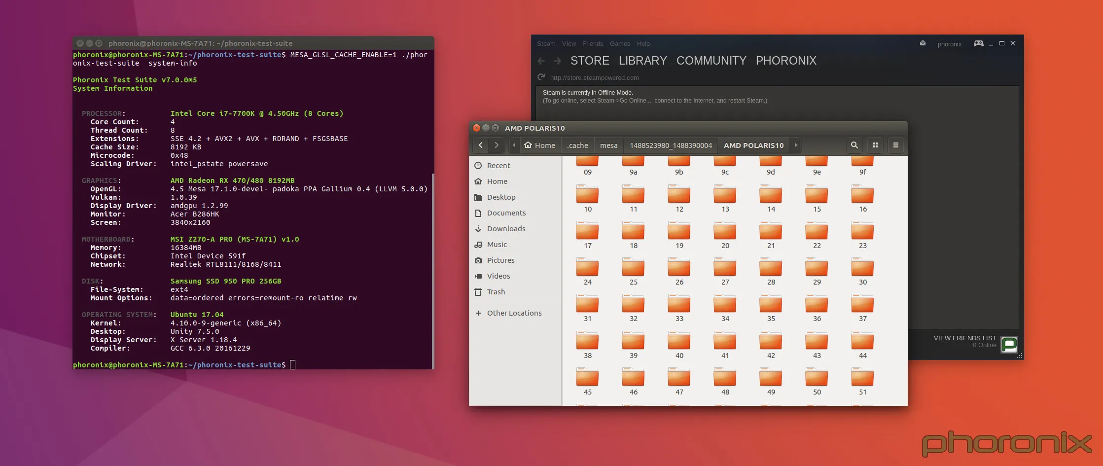Click the back arrow in the file manager
This screenshot has width=1103, height=466.
[x=481, y=145]
